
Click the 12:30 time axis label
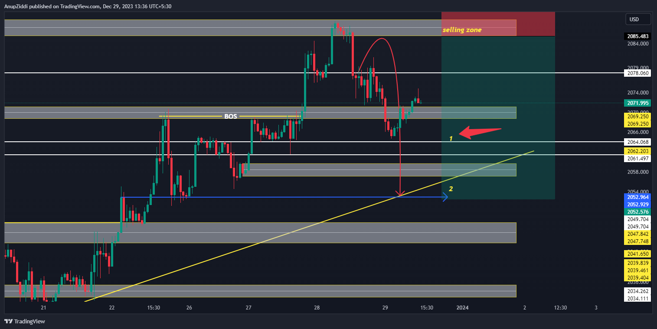click(x=561, y=308)
